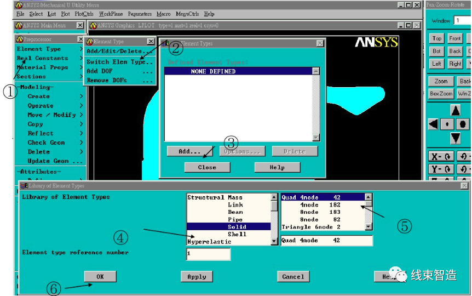Expand Sections submenu

point(50,77)
